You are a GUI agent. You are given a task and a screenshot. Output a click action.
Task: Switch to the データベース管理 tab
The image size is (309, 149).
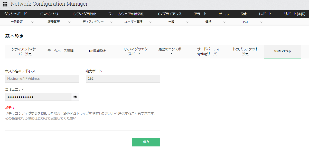click(x=60, y=51)
